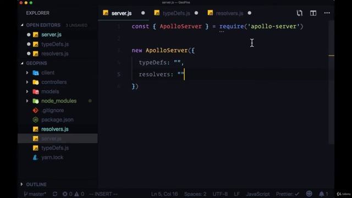Click the editor vertical scrollbar
The image size is (352, 198).
[331, 82]
